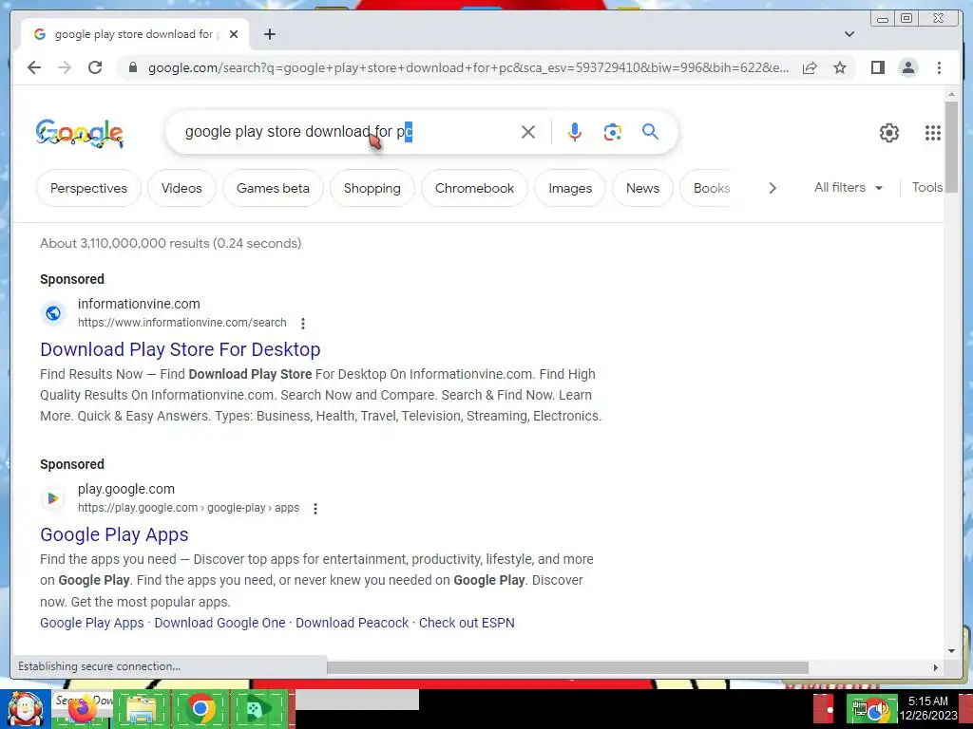Go back to the previous page
Image resolution: width=973 pixels, height=729 pixels.
tap(34, 67)
